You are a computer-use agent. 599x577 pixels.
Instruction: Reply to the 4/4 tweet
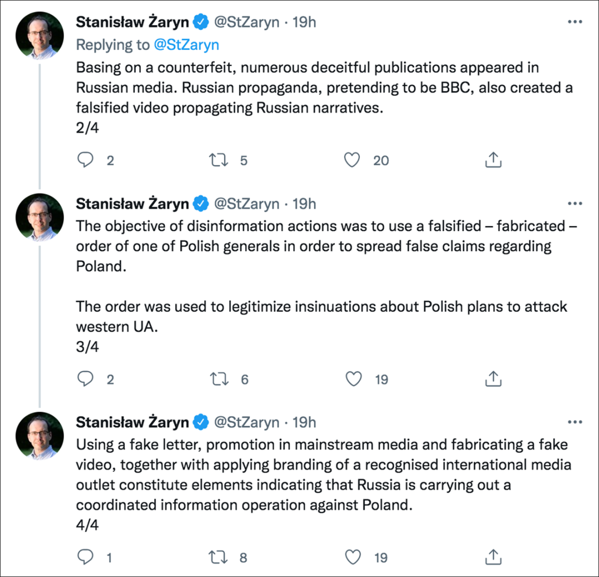(85, 557)
